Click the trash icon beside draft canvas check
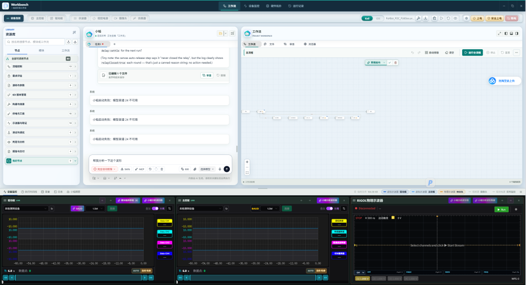 click(x=395, y=63)
